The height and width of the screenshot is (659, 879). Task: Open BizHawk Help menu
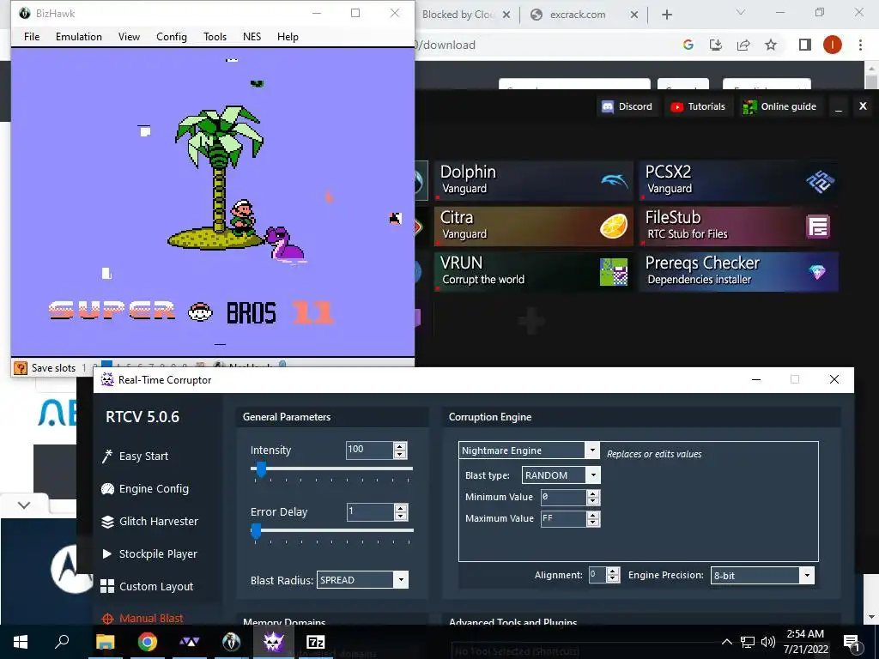click(288, 36)
